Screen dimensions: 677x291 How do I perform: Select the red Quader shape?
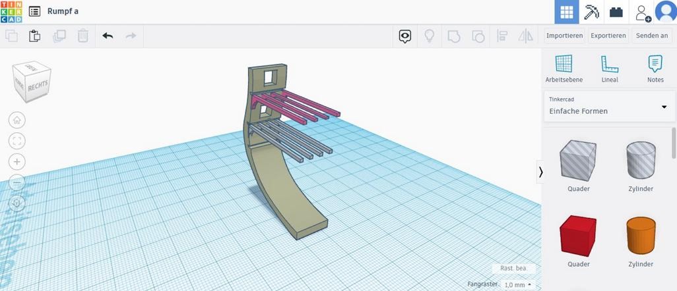coord(578,236)
